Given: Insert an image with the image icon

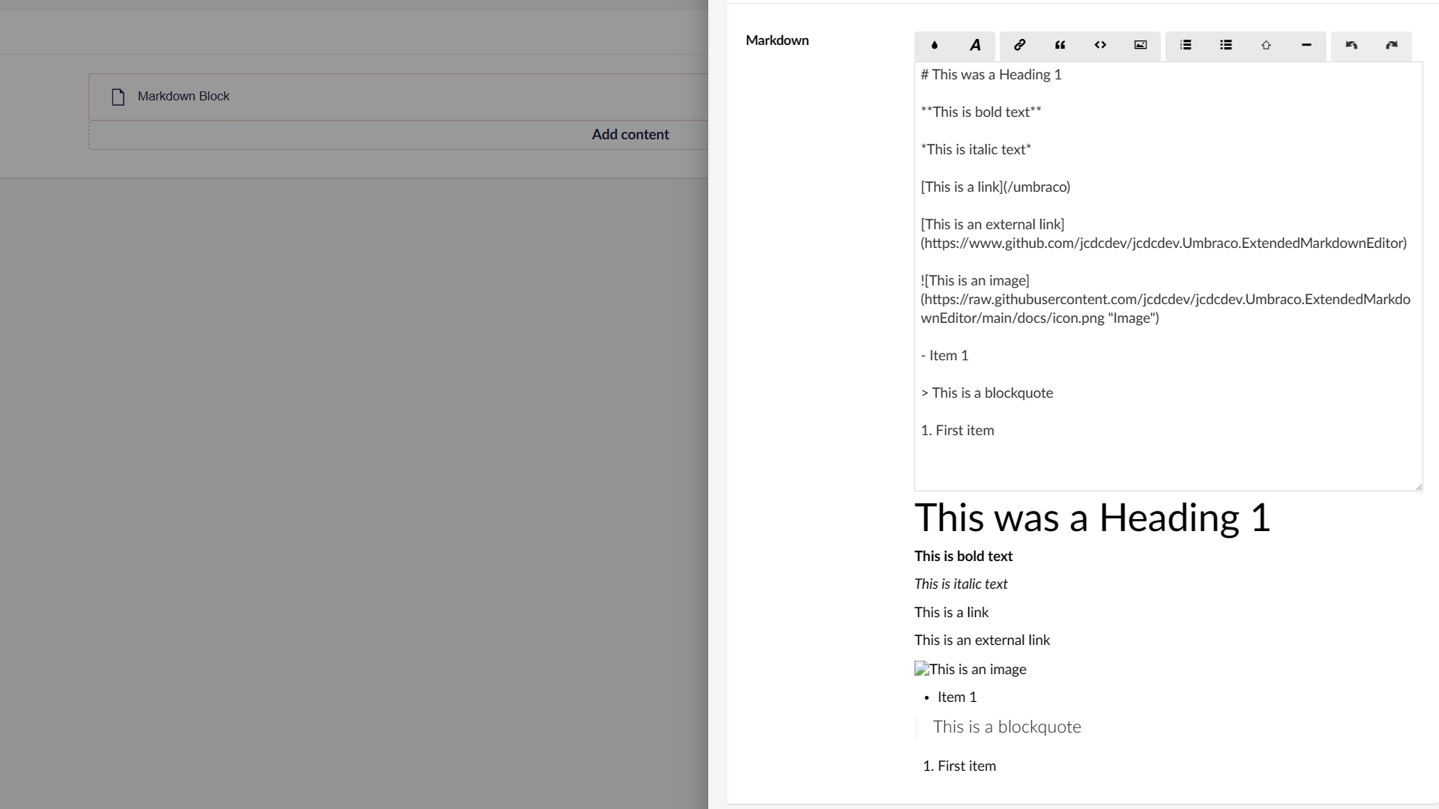Looking at the screenshot, I should click(1140, 45).
